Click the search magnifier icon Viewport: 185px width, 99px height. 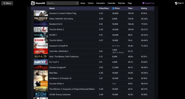(x=77, y=3)
